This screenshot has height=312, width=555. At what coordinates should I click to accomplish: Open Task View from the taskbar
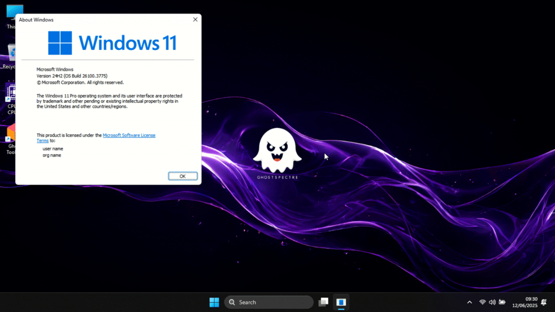pos(324,302)
